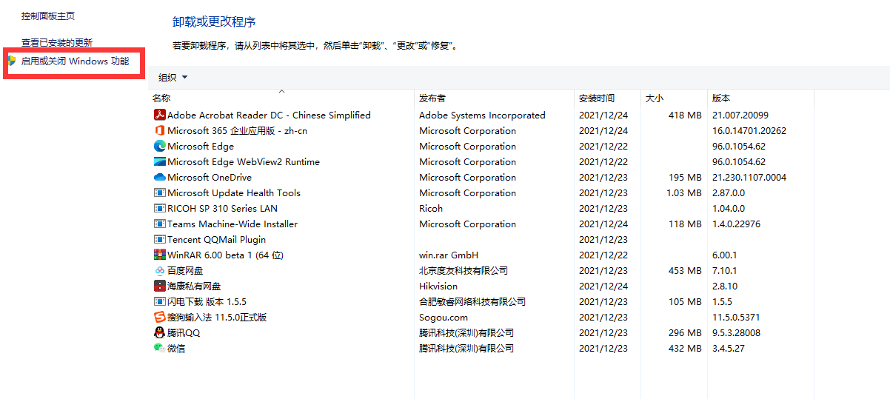Click the 海康私有网盘 icon

159,286
